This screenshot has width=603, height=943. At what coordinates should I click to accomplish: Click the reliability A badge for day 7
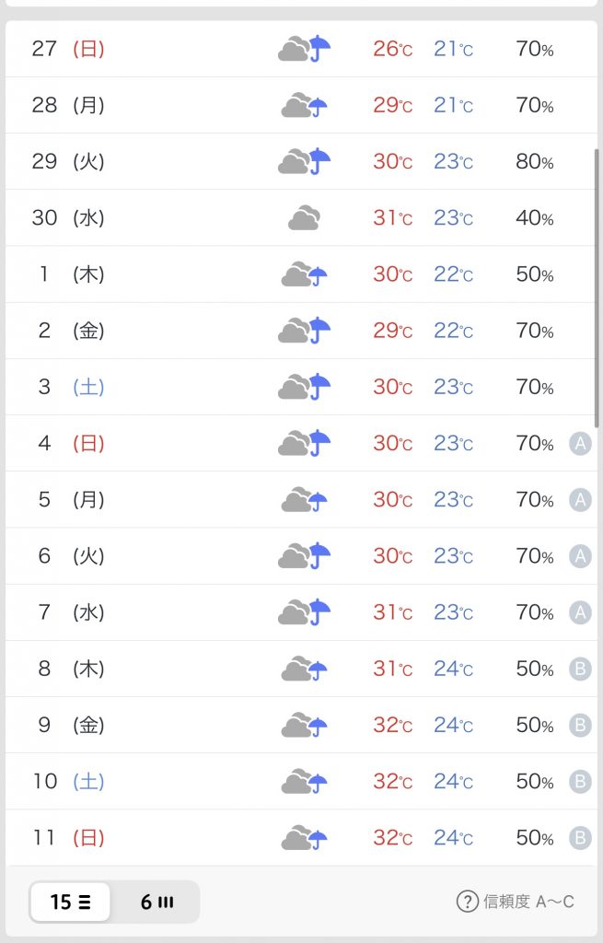(x=580, y=612)
